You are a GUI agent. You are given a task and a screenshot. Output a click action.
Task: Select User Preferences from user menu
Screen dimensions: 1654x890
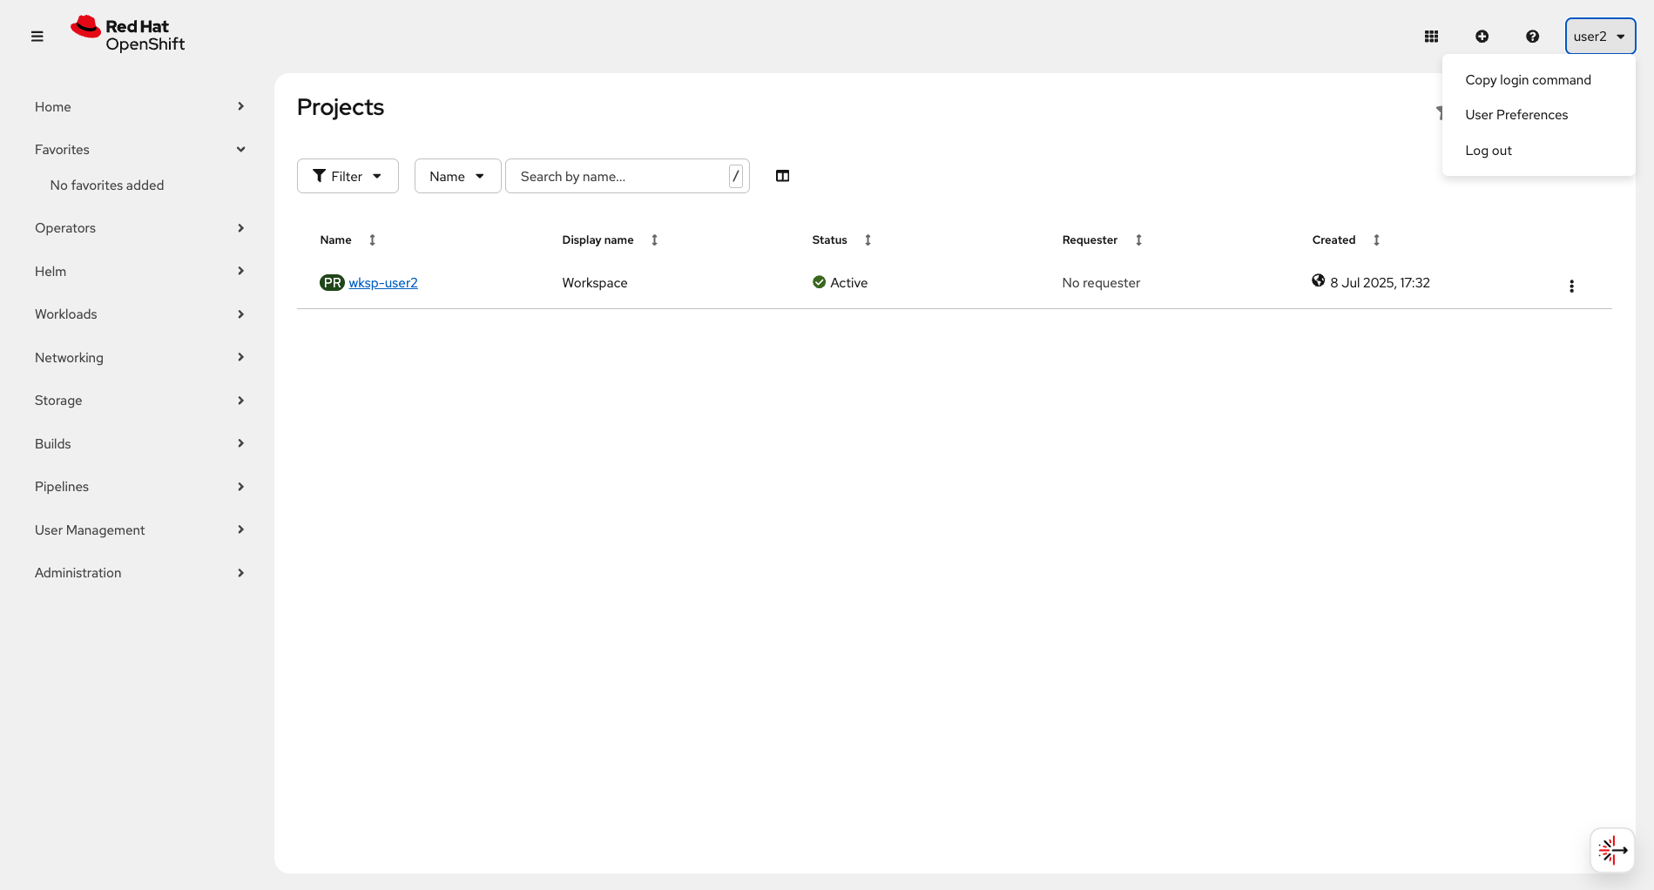[x=1516, y=114]
